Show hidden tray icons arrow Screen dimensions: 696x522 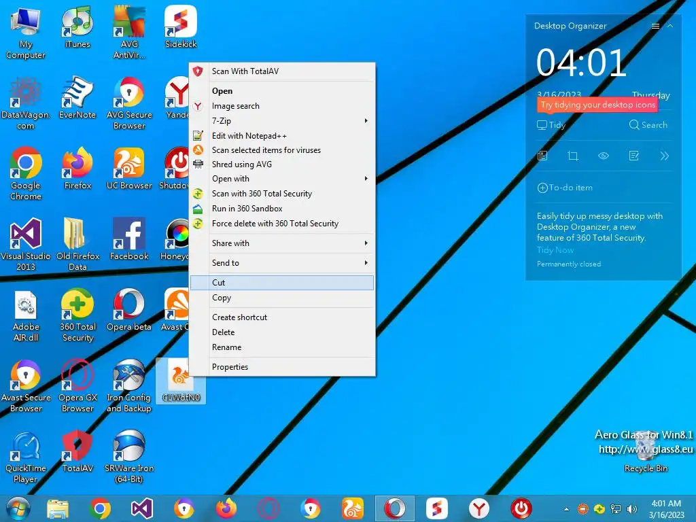pyautogui.click(x=566, y=509)
